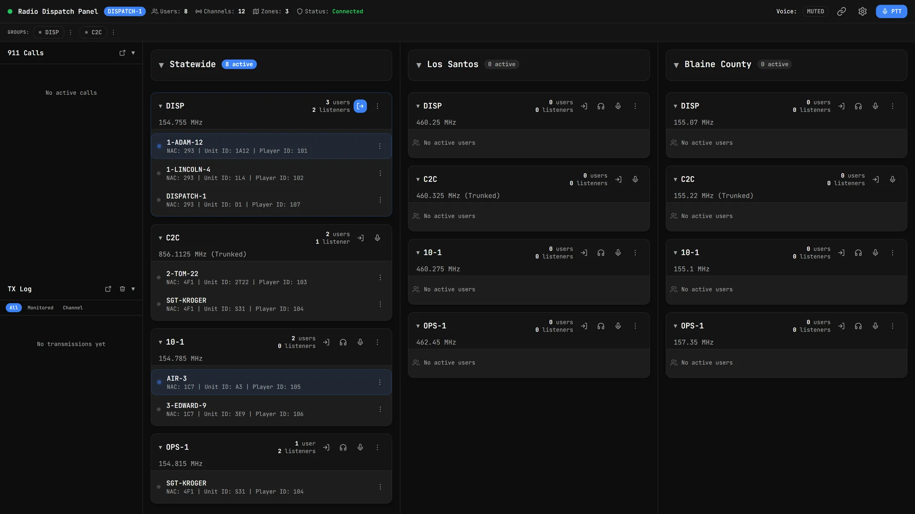Open options for user 1-ADAM-12
Viewport: 915px width, 514px height.
click(380, 146)
